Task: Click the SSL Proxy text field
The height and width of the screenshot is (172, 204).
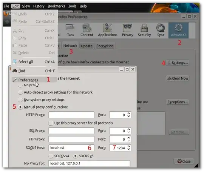Action: point(71,131)
